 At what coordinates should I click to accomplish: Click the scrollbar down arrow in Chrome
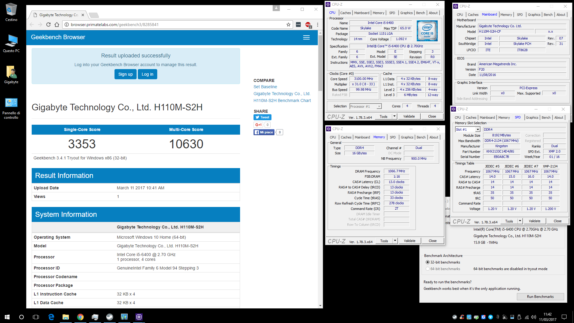coord(320,306)
